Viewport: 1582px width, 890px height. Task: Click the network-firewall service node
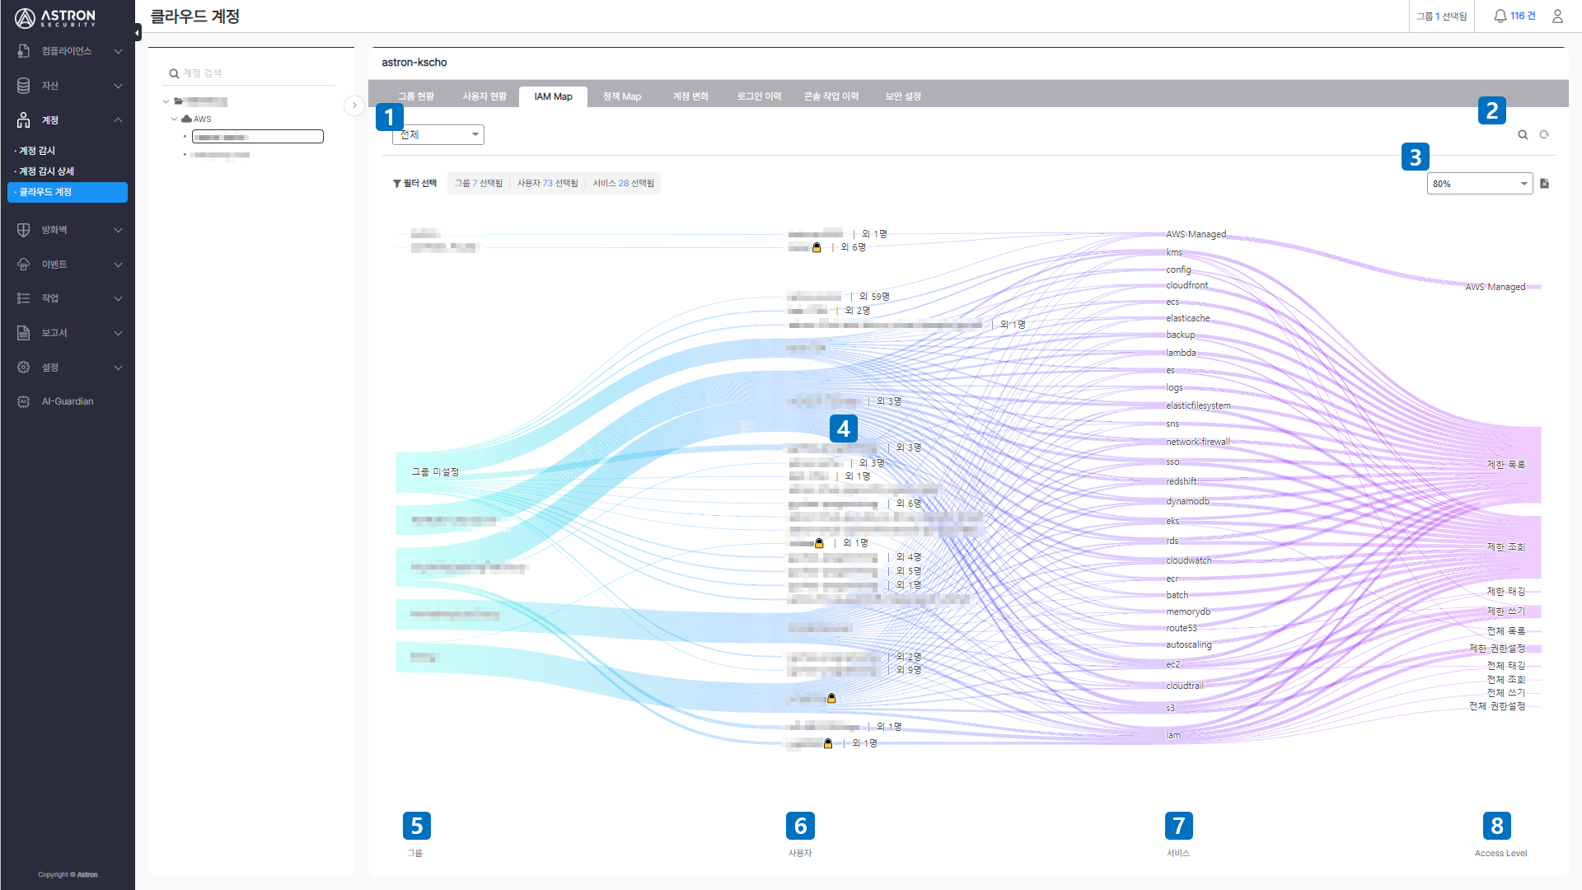click(1198, 442)
